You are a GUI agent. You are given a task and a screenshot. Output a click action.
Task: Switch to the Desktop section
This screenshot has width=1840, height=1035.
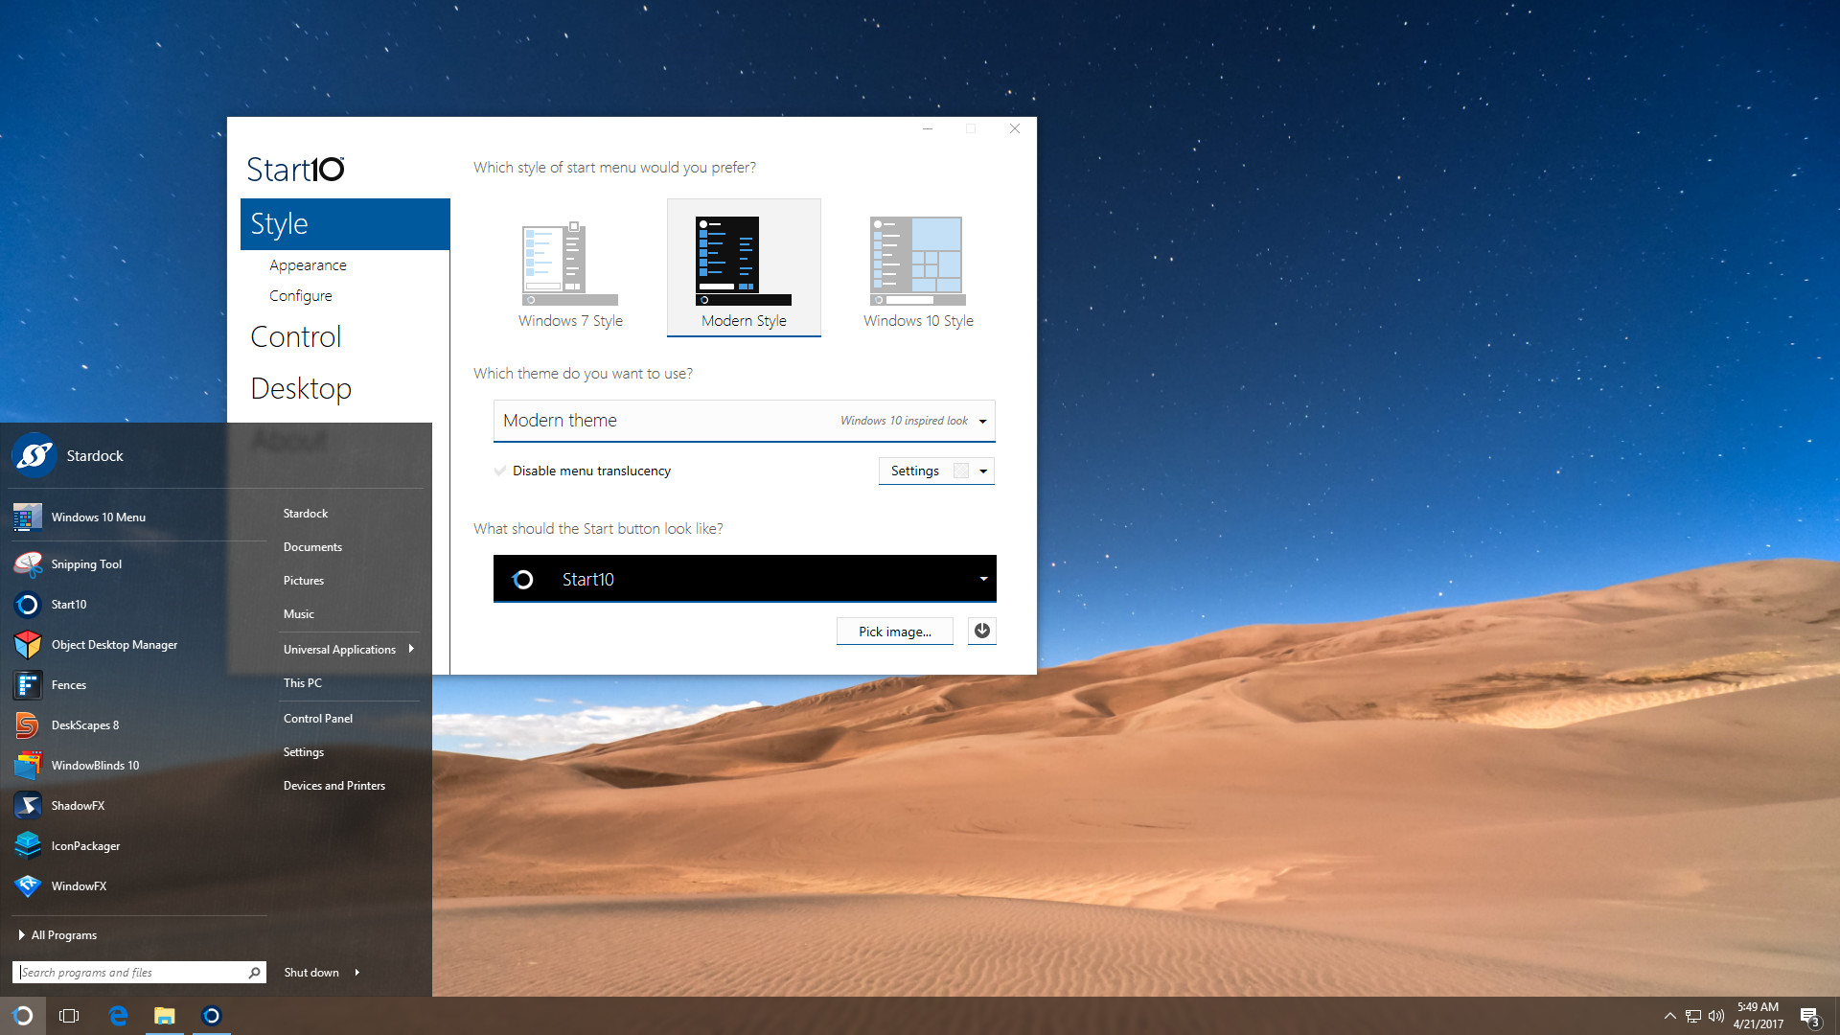(301, 388)
